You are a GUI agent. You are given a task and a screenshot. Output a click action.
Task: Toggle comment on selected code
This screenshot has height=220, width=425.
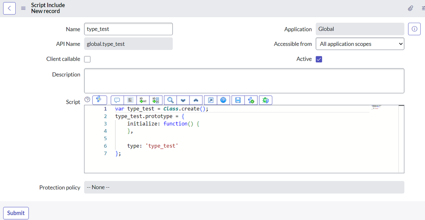[117, 100]
